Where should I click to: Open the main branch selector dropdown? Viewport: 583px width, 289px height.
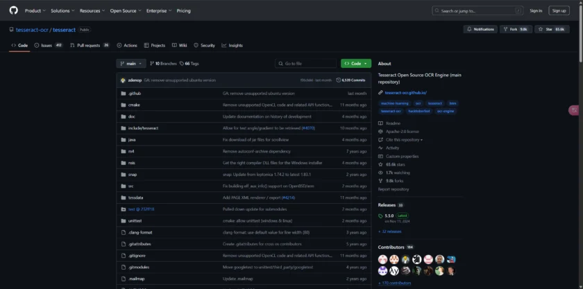(131, 64)
